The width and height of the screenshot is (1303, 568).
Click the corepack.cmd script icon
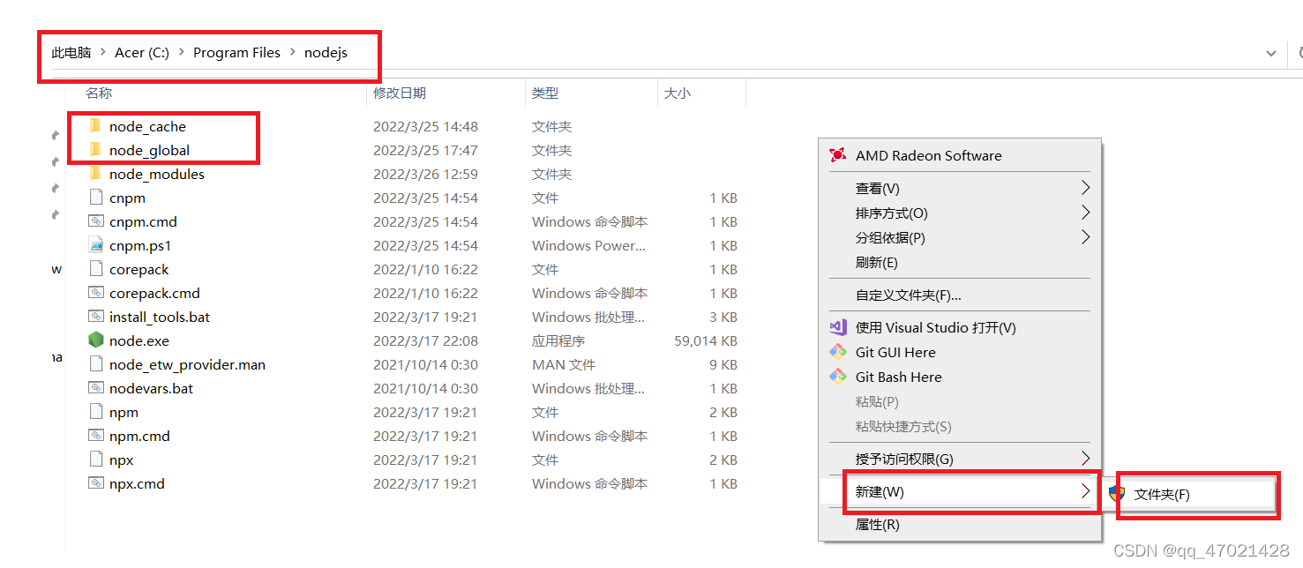(x=95, y=293)
